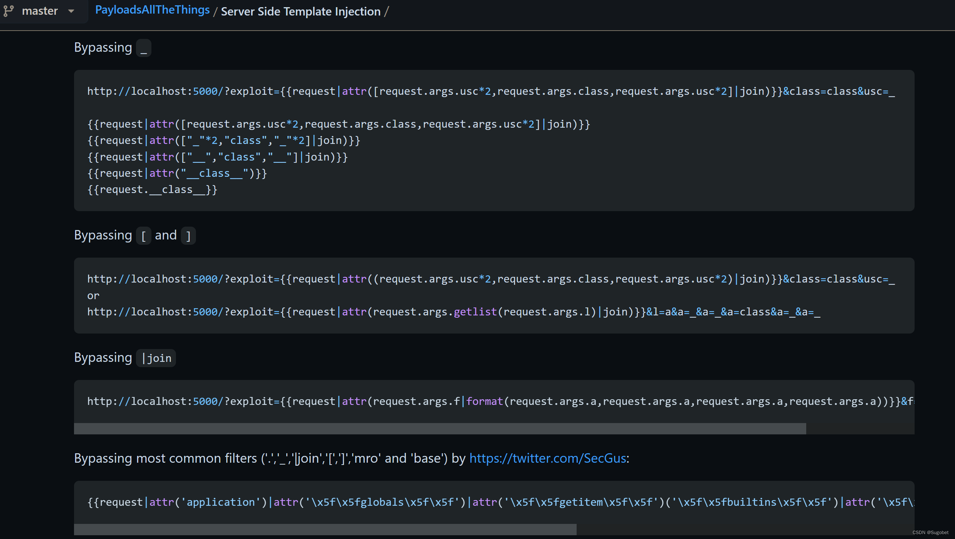955x539 pixels.
Task: Click the inline '[' code badge in heading
Action: (x=143, y=236)
